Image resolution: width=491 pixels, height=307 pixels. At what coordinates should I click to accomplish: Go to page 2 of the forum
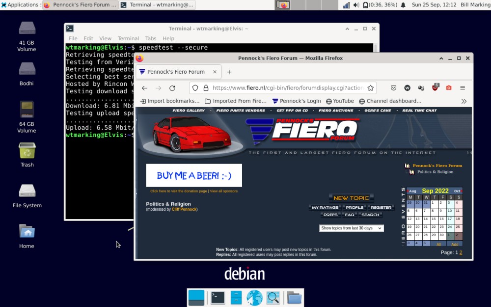click(x=461, y=252)
